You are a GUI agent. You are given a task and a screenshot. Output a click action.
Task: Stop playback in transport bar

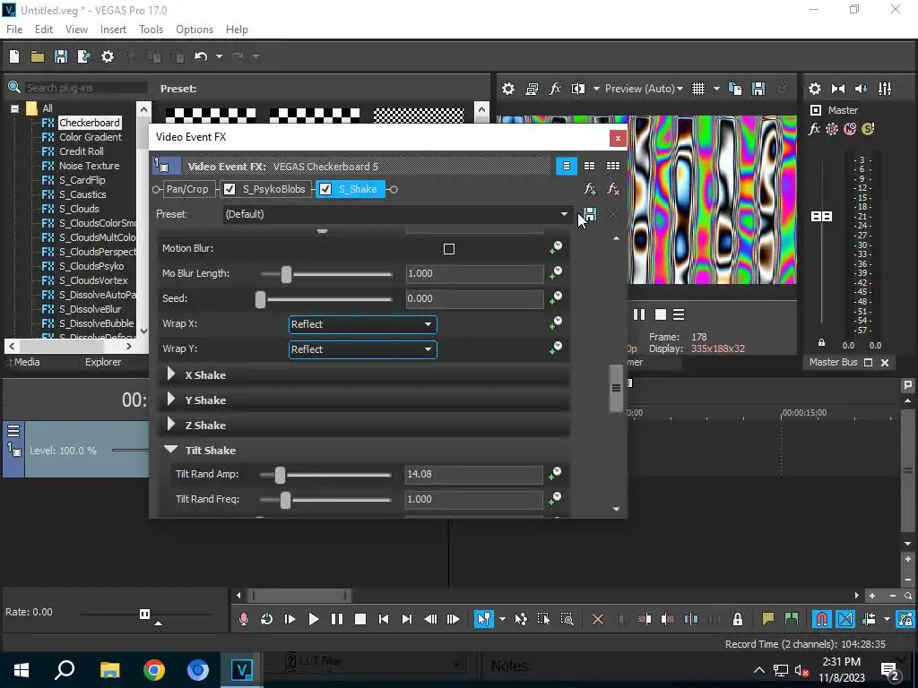[x=360, y=619]
